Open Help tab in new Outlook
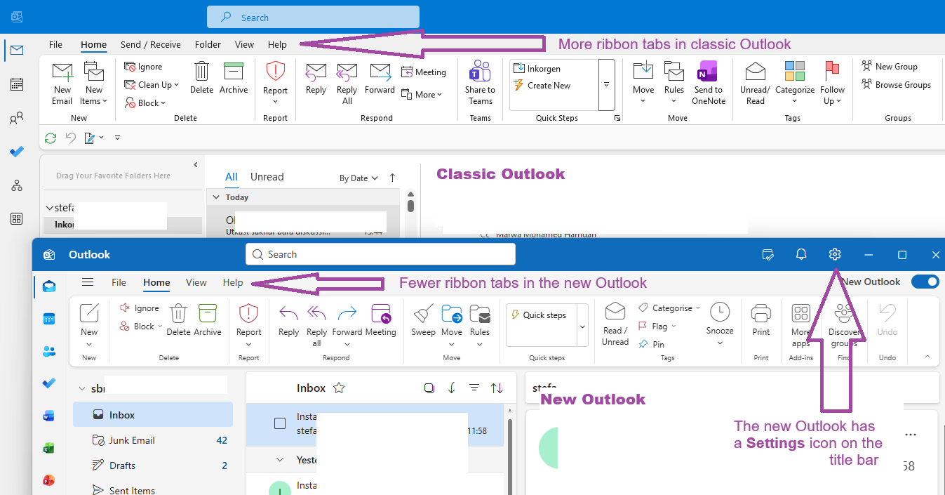945x495 pixels. click(x=233, y=282)
